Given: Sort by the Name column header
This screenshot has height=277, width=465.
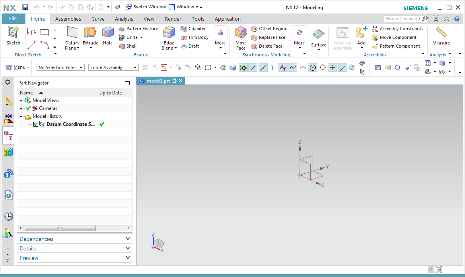Looking at the screenshot, I should 57,92.
